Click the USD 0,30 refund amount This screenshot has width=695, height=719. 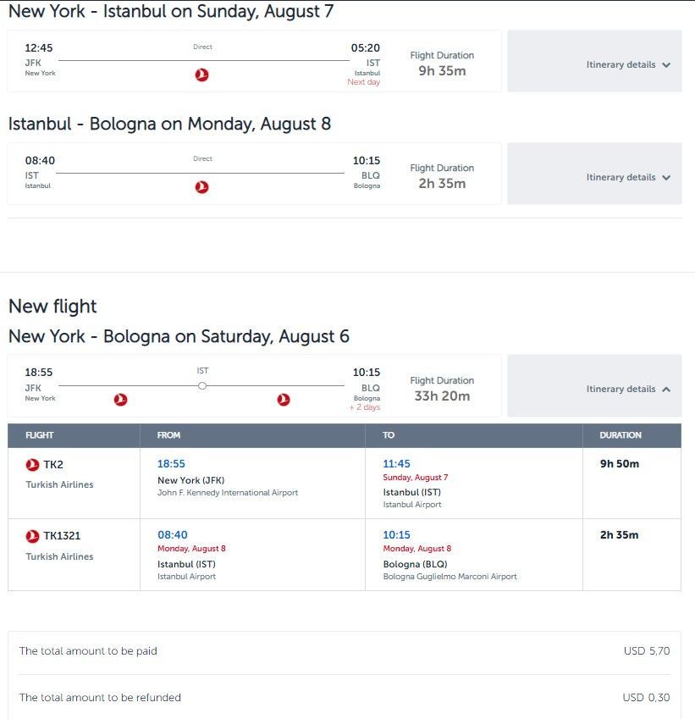pyautogui.click(x=646, y=698)
